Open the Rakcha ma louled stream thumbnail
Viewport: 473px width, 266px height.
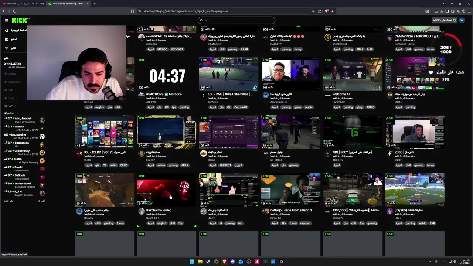[x=167, y=190]
